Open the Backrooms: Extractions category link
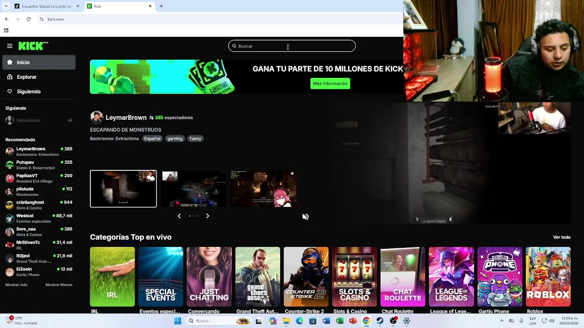Viewport: 584px width, 328px height. [x=115, y=138]
